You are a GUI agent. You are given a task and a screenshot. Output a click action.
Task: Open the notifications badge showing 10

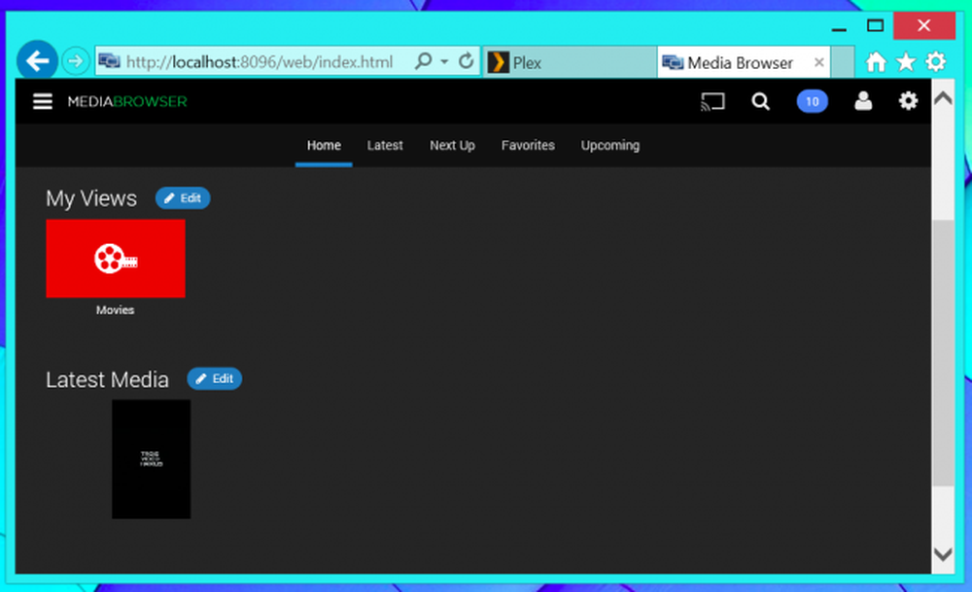812,102
